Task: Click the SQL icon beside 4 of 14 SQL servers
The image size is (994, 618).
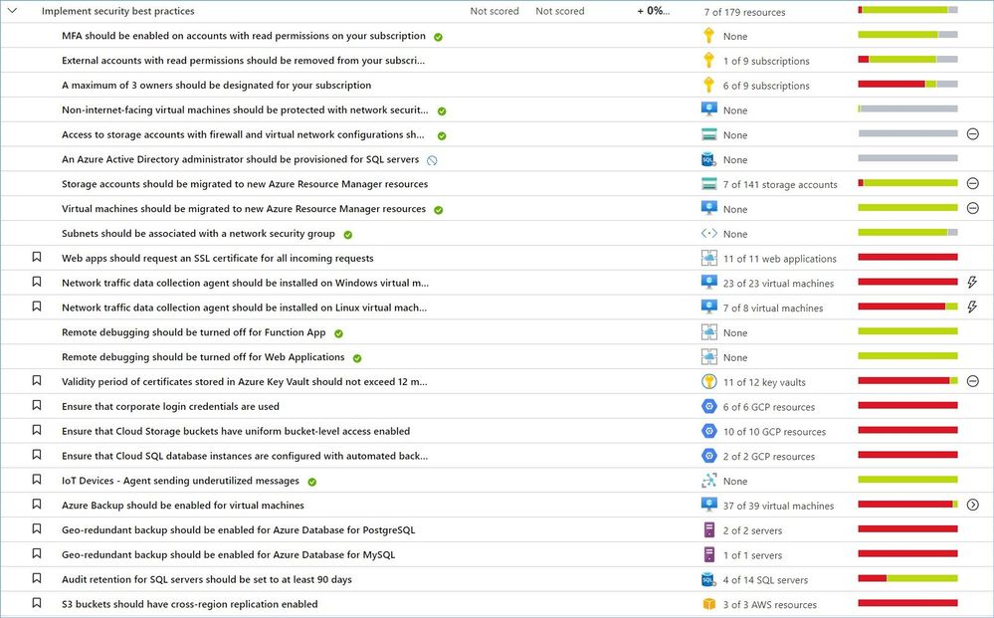Action: click(708, 580)
